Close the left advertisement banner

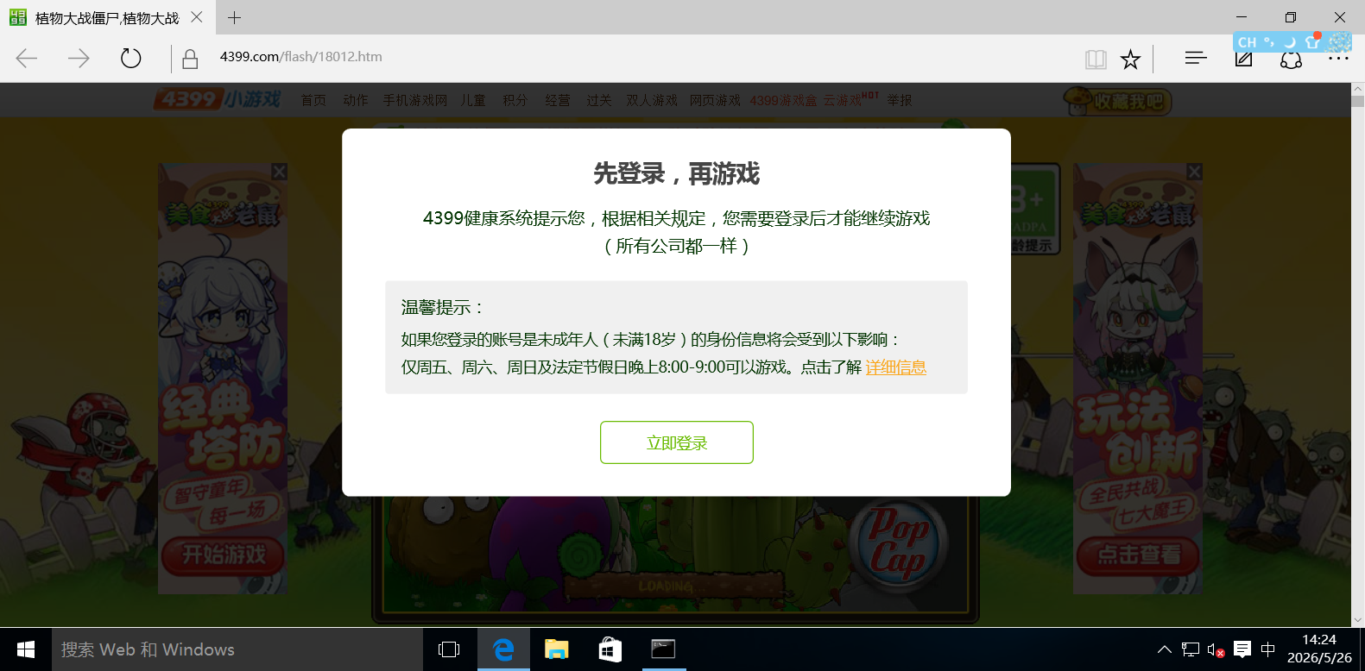coord(279,172)
